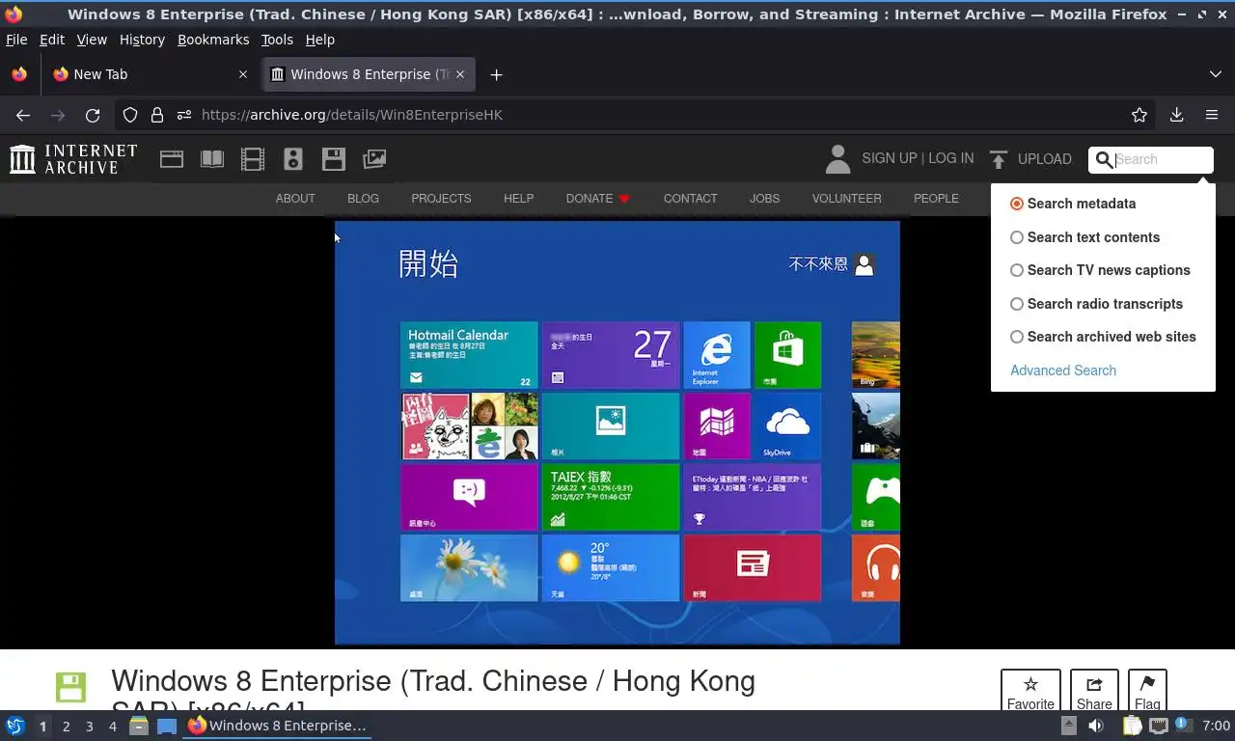Open the Firefox View pinned icon
The width and height of the screenshot is (1235, 741).
19,74
